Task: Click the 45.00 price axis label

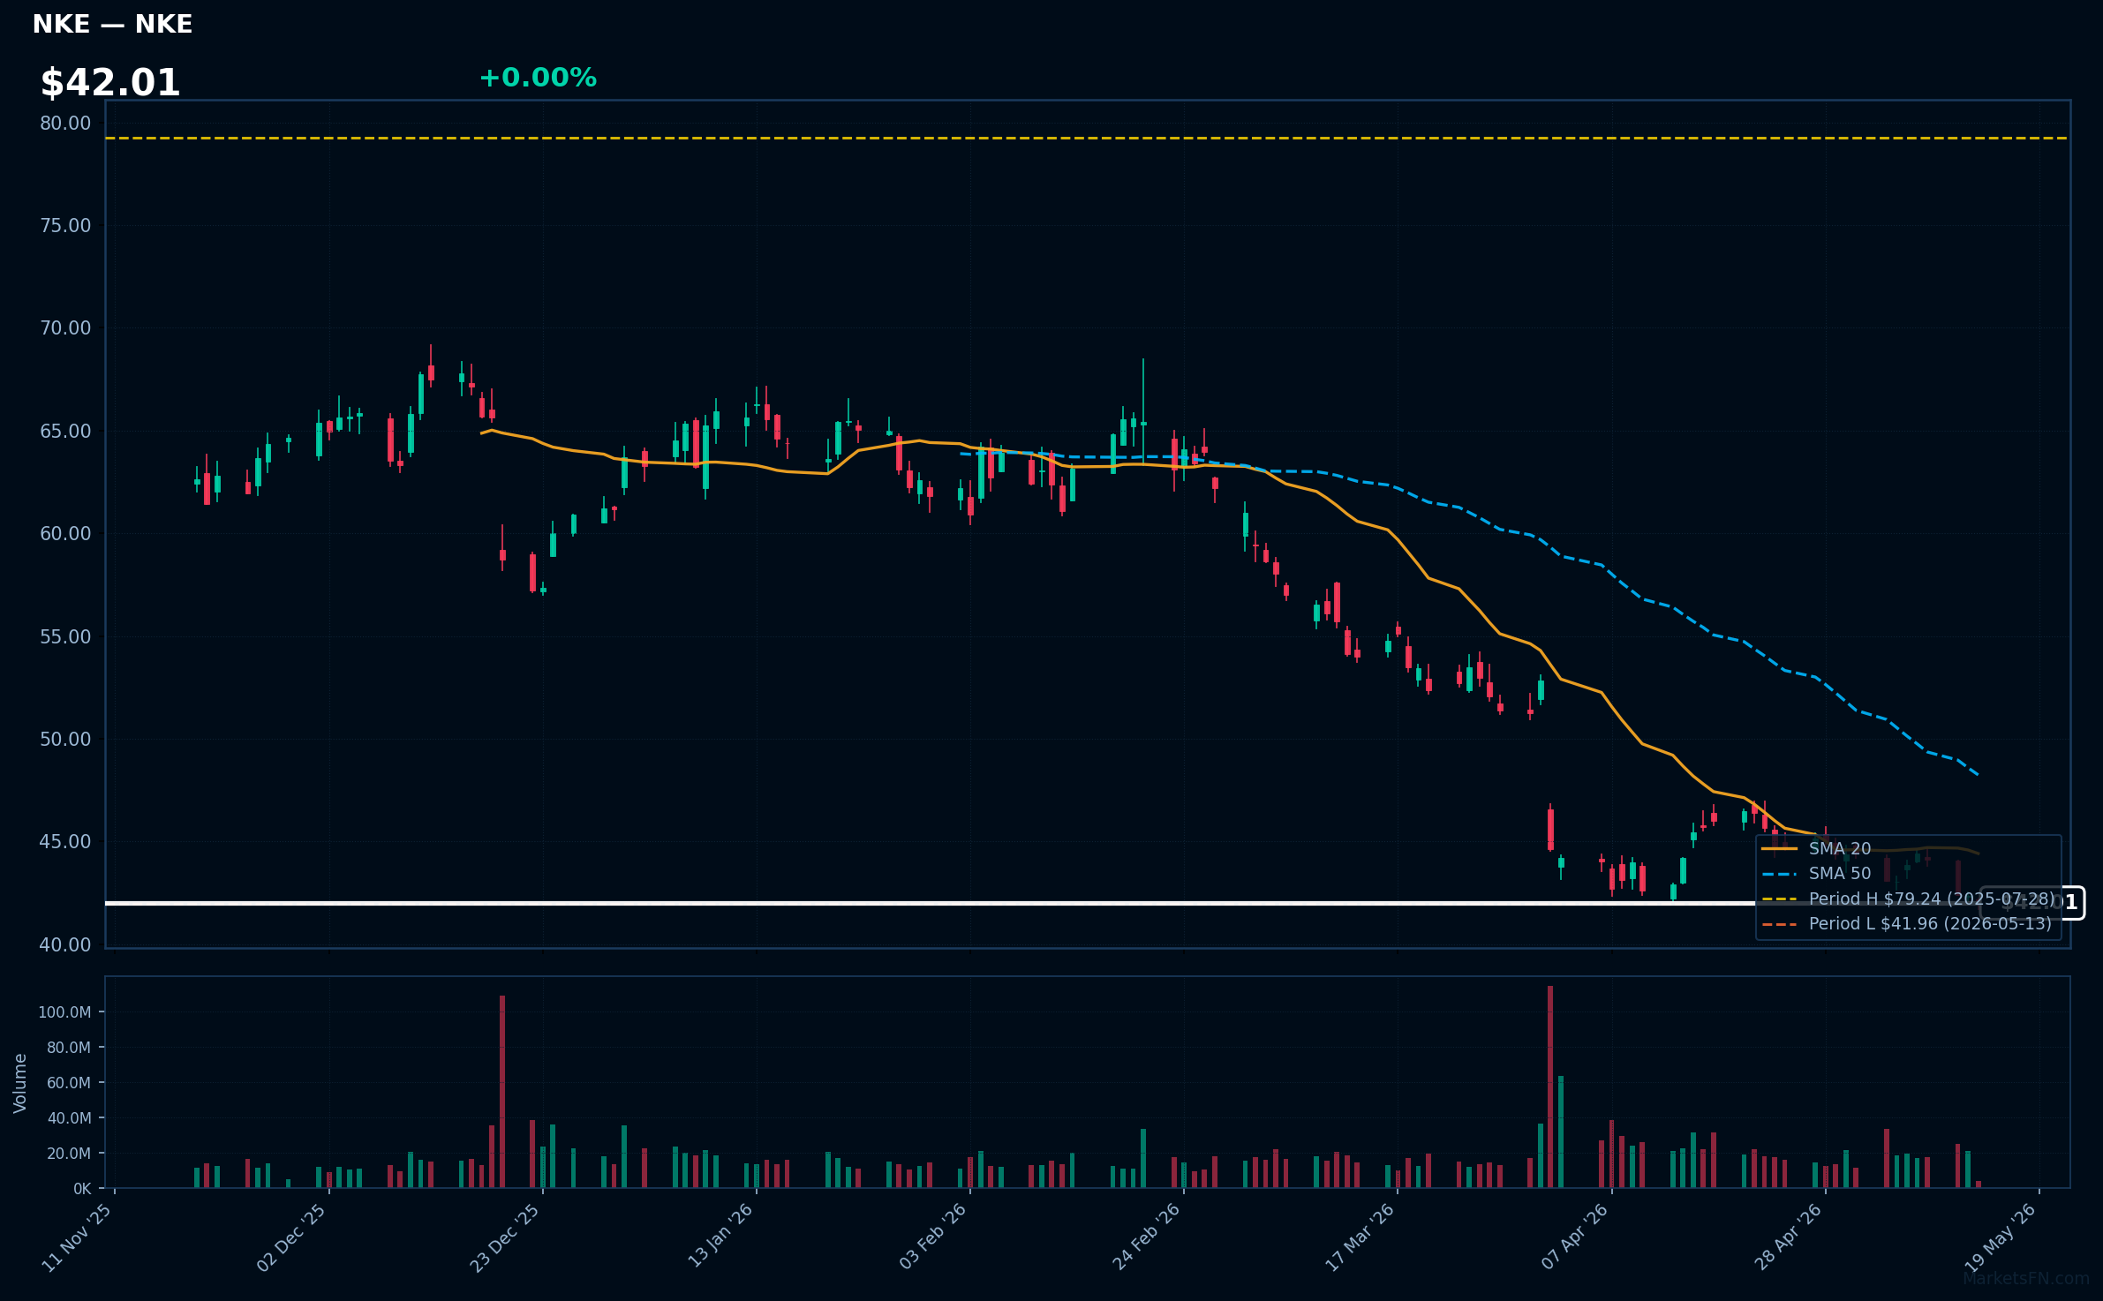Action: pyautogui.click(x=65, y=842)
